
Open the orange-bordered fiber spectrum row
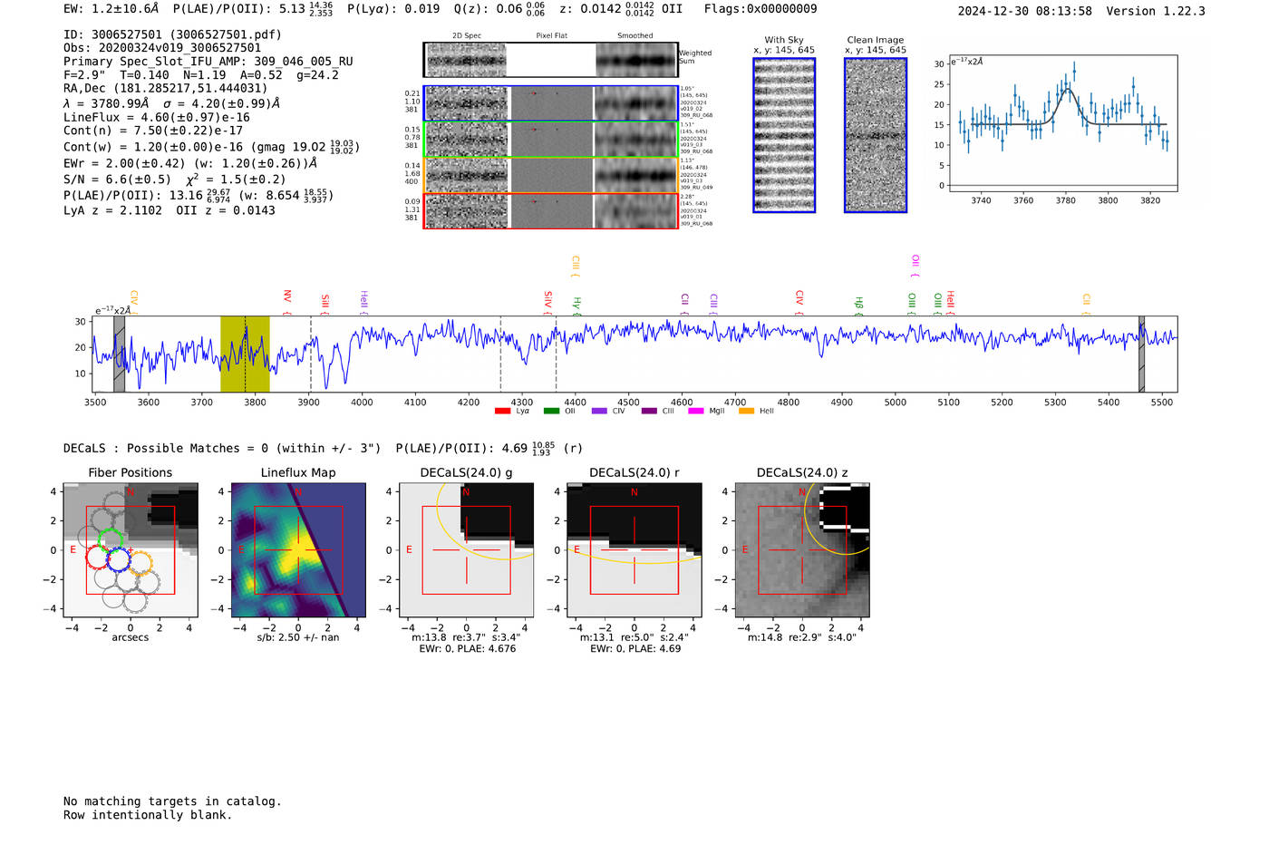point(551,175)
